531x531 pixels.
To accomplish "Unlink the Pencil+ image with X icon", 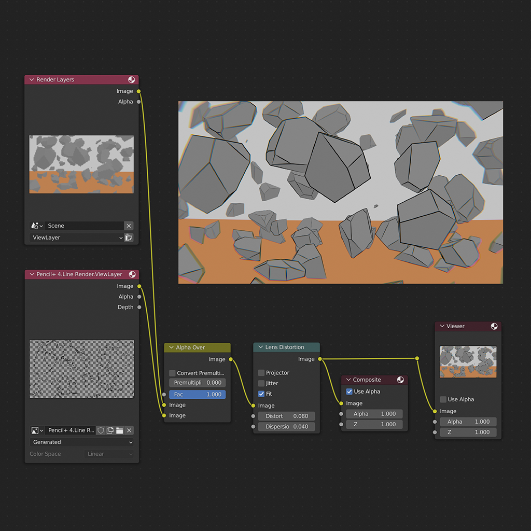I will 129,430.
